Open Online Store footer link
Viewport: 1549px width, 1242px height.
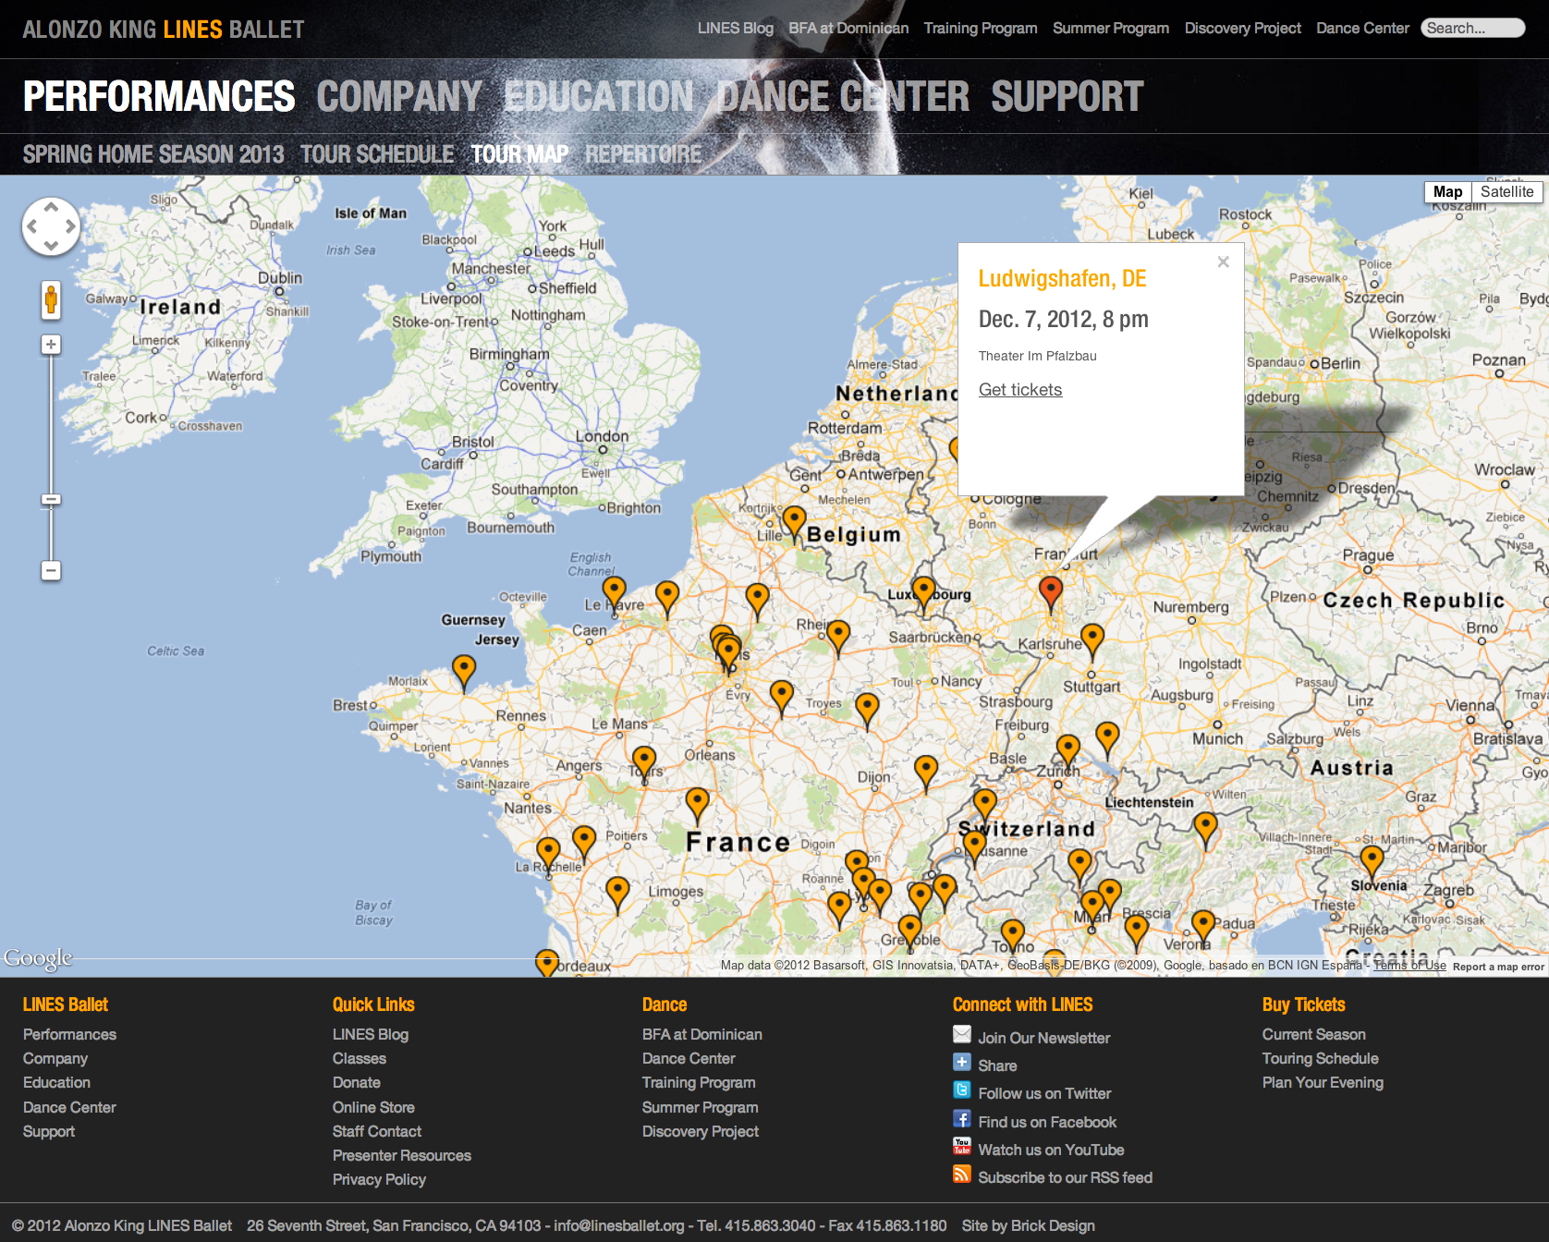pyautogui.click(x=373, y=1107)
